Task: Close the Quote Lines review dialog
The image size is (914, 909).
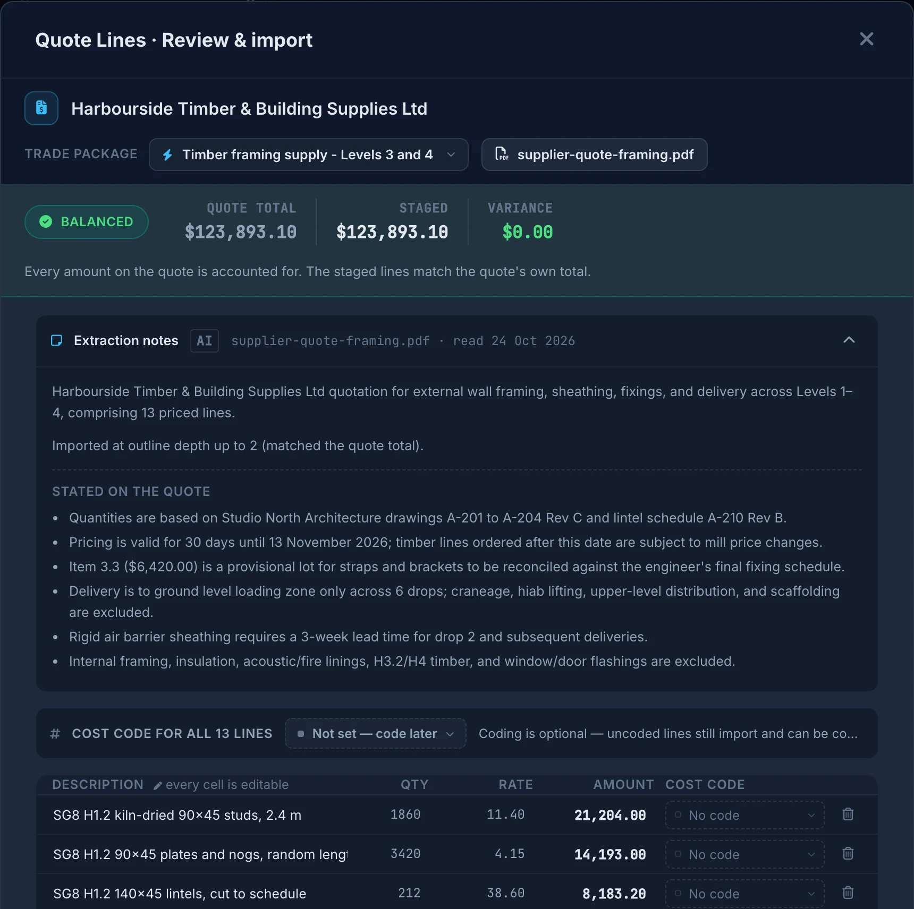Action: click(x=866, y=39)
